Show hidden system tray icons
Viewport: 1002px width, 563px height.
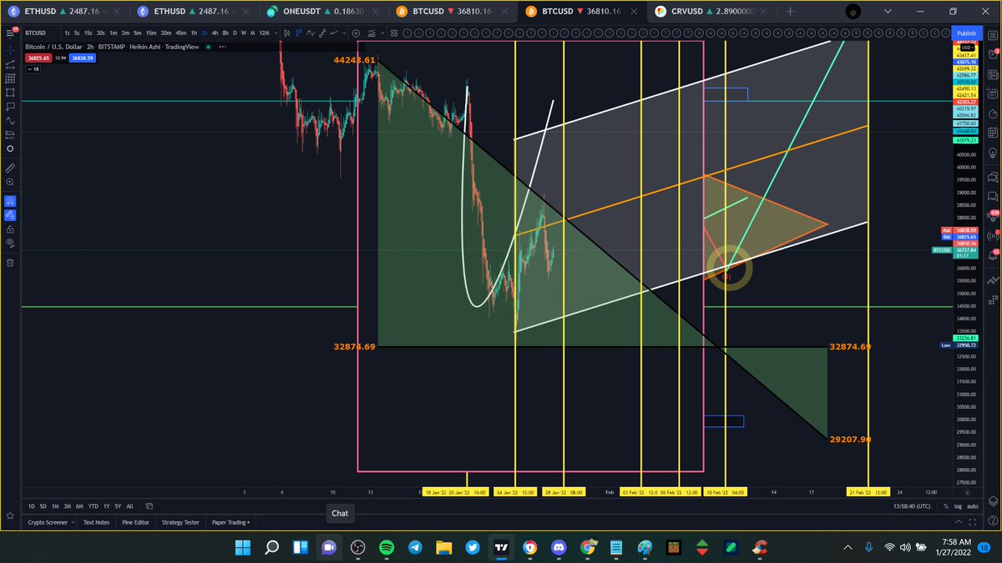click(x=848, y=548)
